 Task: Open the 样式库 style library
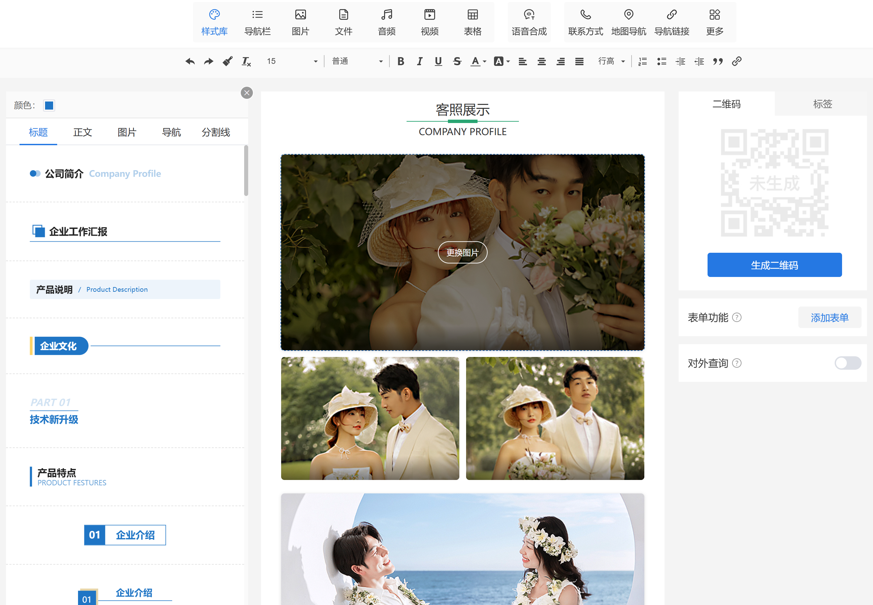coord(214,23)
